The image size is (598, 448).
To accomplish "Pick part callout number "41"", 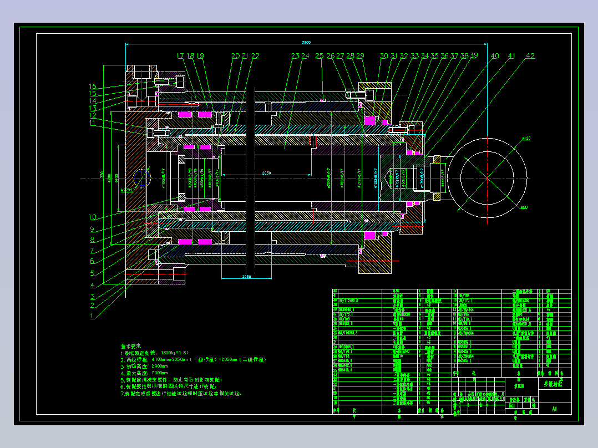I will coord(511,55).
